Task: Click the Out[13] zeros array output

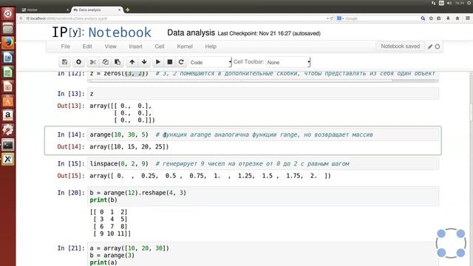Action: click(x=122, y=113)
